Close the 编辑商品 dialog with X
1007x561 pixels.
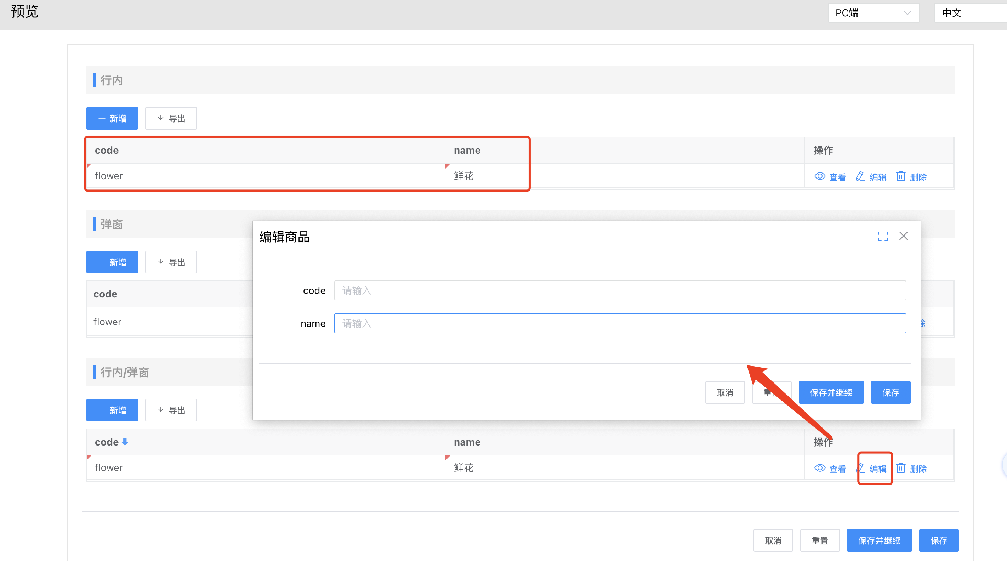pos(903,236)
